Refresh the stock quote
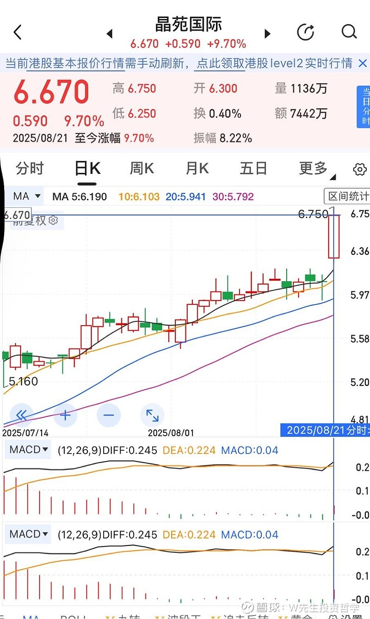Screen dimensions: 370x619 [306, 32]
